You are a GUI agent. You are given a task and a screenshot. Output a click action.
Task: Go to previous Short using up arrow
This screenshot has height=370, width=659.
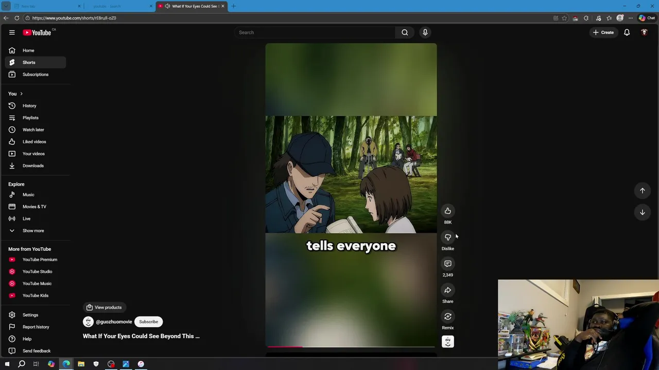[x=643, y=191]
